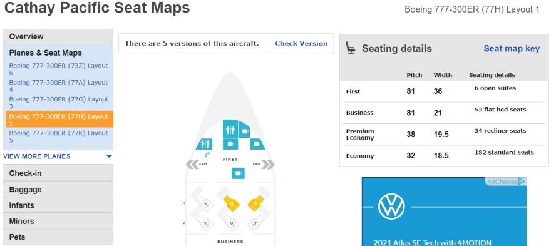
Task: Click the Volkswagen advertisement banner
Action: [444, 211]
